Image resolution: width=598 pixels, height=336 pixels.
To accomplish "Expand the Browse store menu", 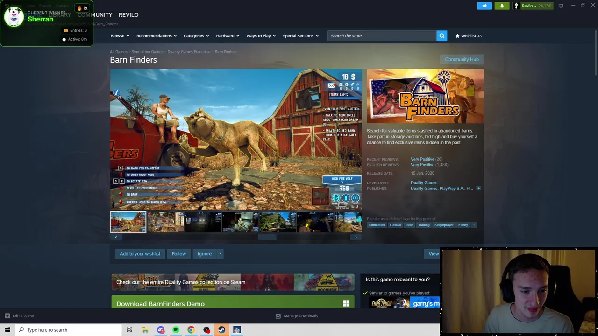I will click(120, 36).
